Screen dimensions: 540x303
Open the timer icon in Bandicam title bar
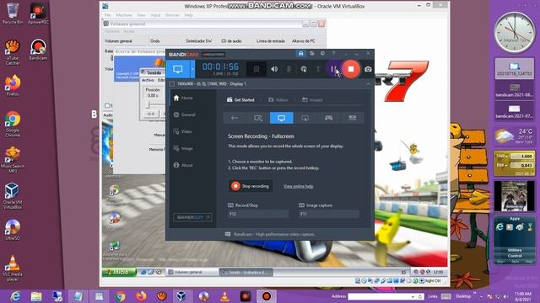322,54
